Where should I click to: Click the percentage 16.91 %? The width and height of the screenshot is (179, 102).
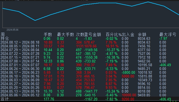pyautogui.click(x=112, y=46)
